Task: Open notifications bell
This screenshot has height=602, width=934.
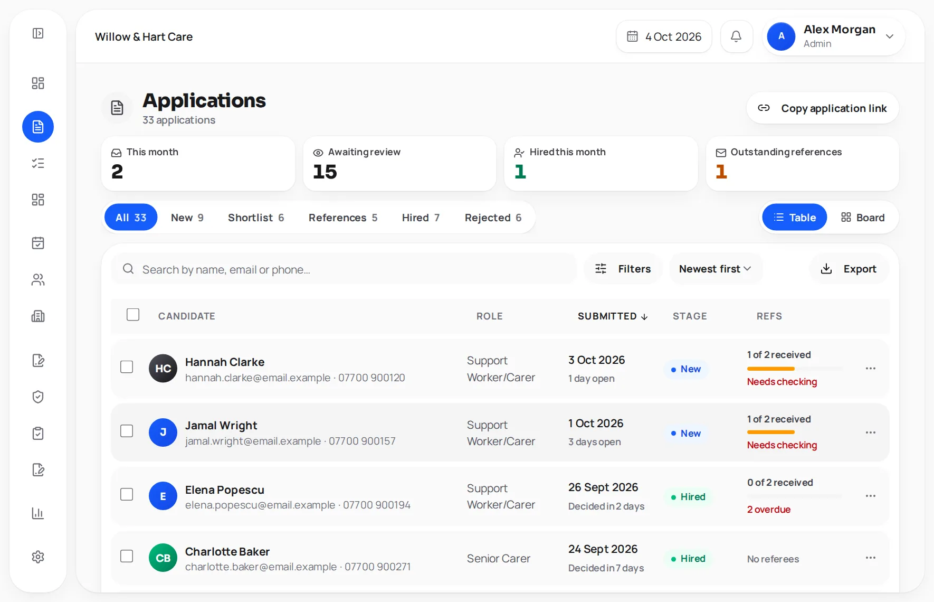Action: 736,36
